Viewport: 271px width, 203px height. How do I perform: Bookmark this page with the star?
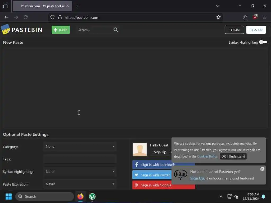[218, 17]
